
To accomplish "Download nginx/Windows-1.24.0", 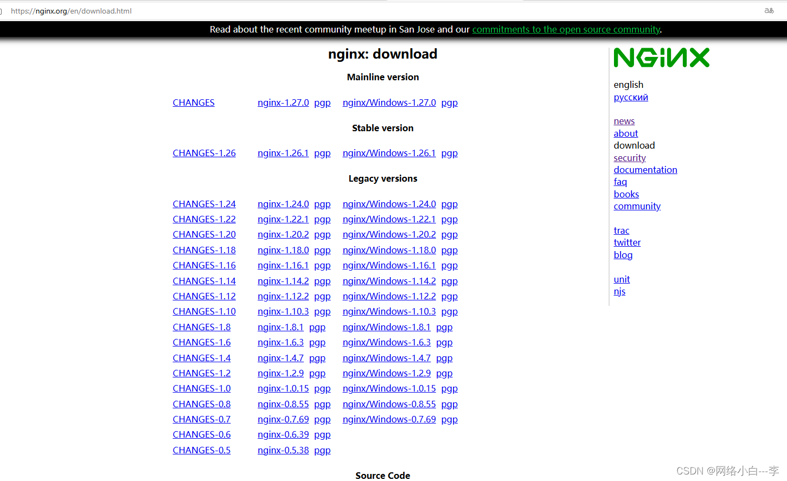I will (x=389, y=204).
